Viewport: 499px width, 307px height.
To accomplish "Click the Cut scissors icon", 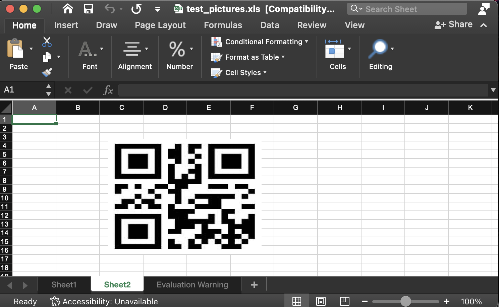I will 47,42.
